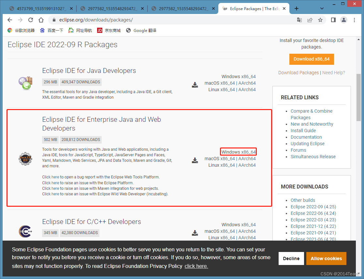This screenshot has width=364, height=279.
Task: Open a new tab with plus button
Action: [x=297, y=8]
